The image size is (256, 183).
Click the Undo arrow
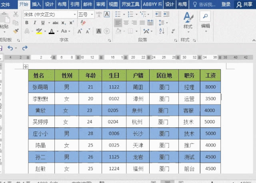(10, 48)
